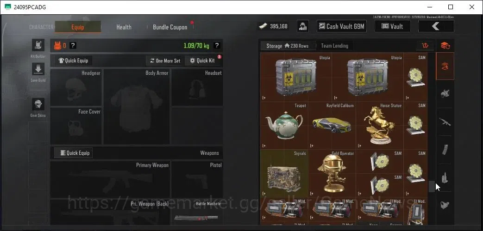Open the Kit Builder icon

click(x=38, y=45)
